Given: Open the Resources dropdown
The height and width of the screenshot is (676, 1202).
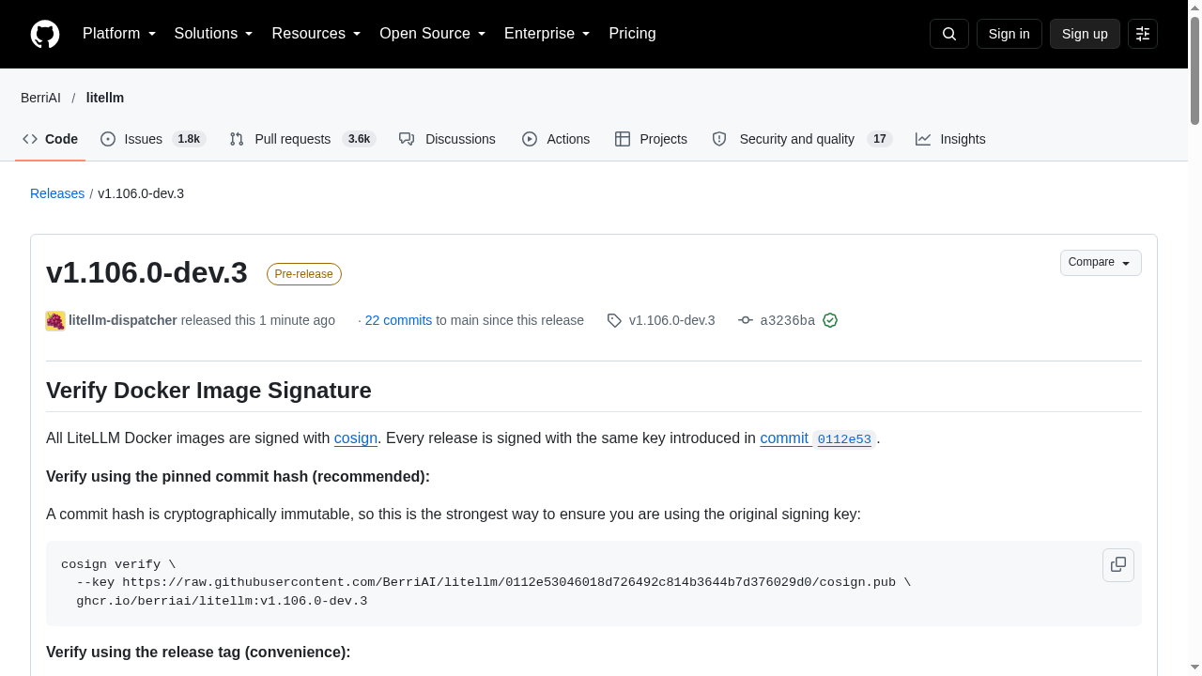Looking at the screenshot, I should [316, 34].
